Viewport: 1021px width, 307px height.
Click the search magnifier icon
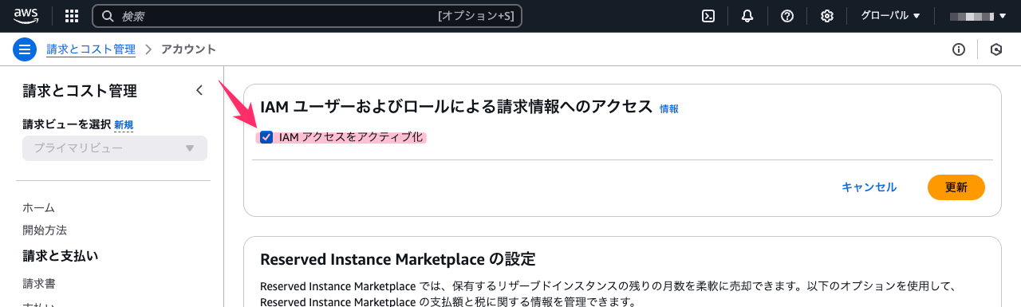click(x=108, y=16)
